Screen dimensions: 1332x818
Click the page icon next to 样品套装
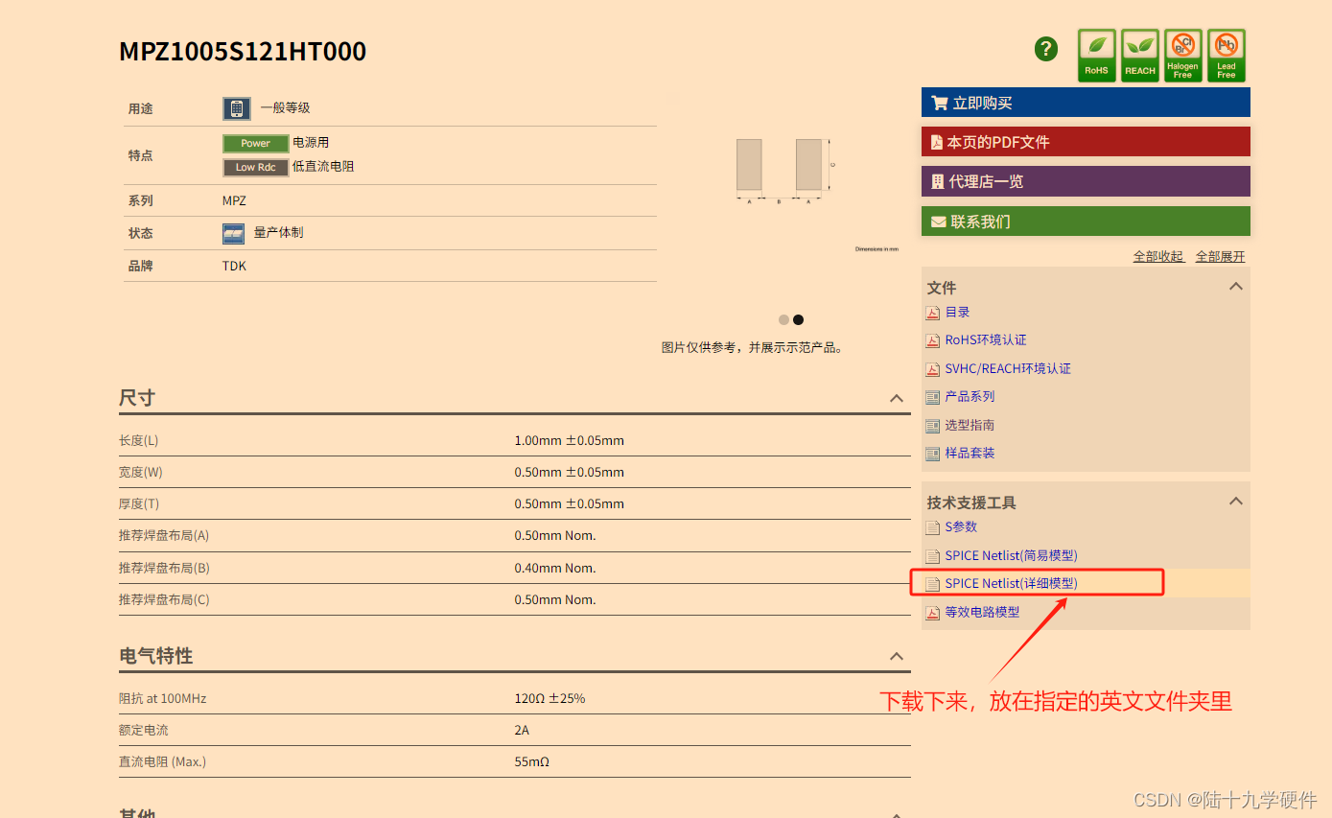pyautogui.click(x=932, y=454)
